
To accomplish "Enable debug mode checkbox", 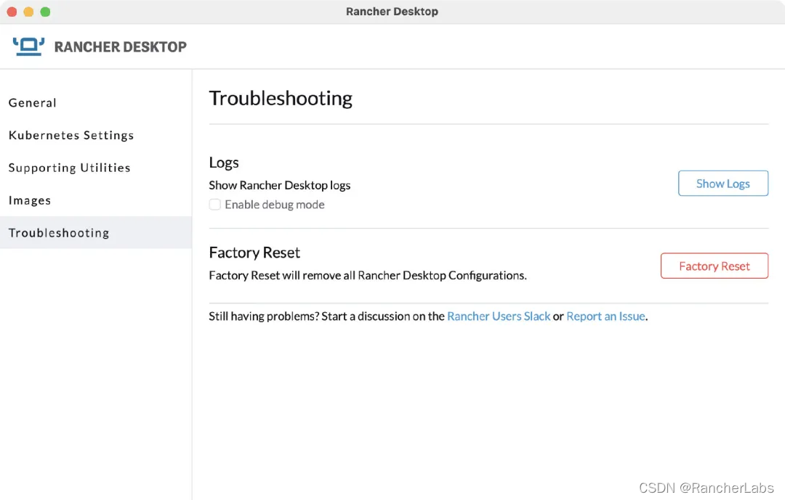I will click(x=214, y=205).
